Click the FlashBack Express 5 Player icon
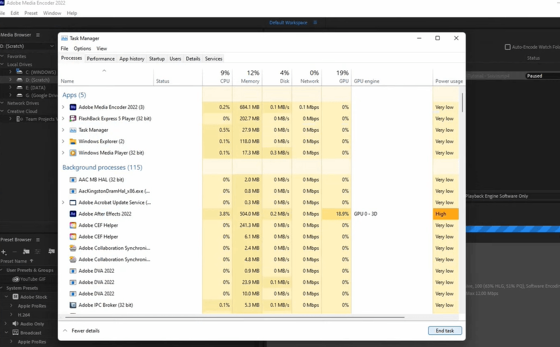This screenshot has width=560, height=347. coord(73,119)
